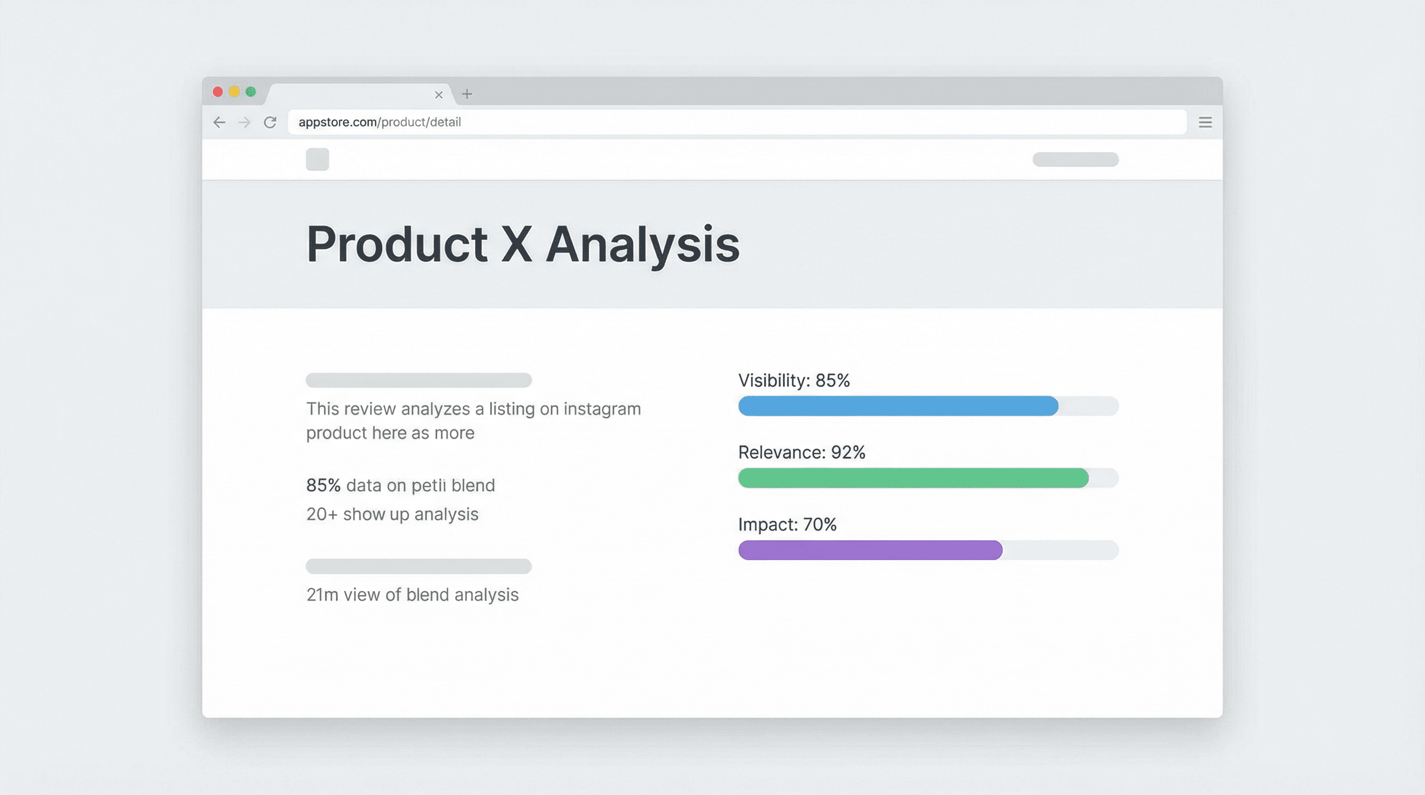Click the green Relevance progress bar

(913, 478)
